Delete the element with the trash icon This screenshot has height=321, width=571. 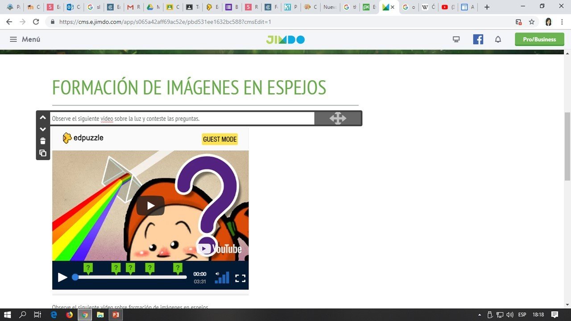(x=42, y=141)
